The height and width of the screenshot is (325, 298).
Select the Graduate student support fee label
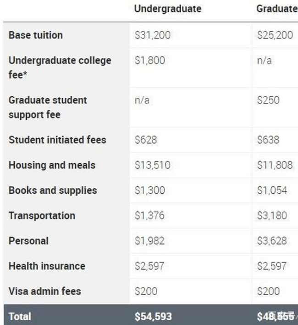48,107
